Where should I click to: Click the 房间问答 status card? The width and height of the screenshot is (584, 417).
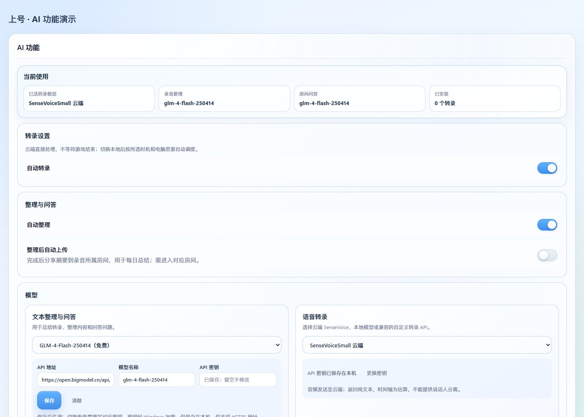pyautogui.click(x=360, y=99)
